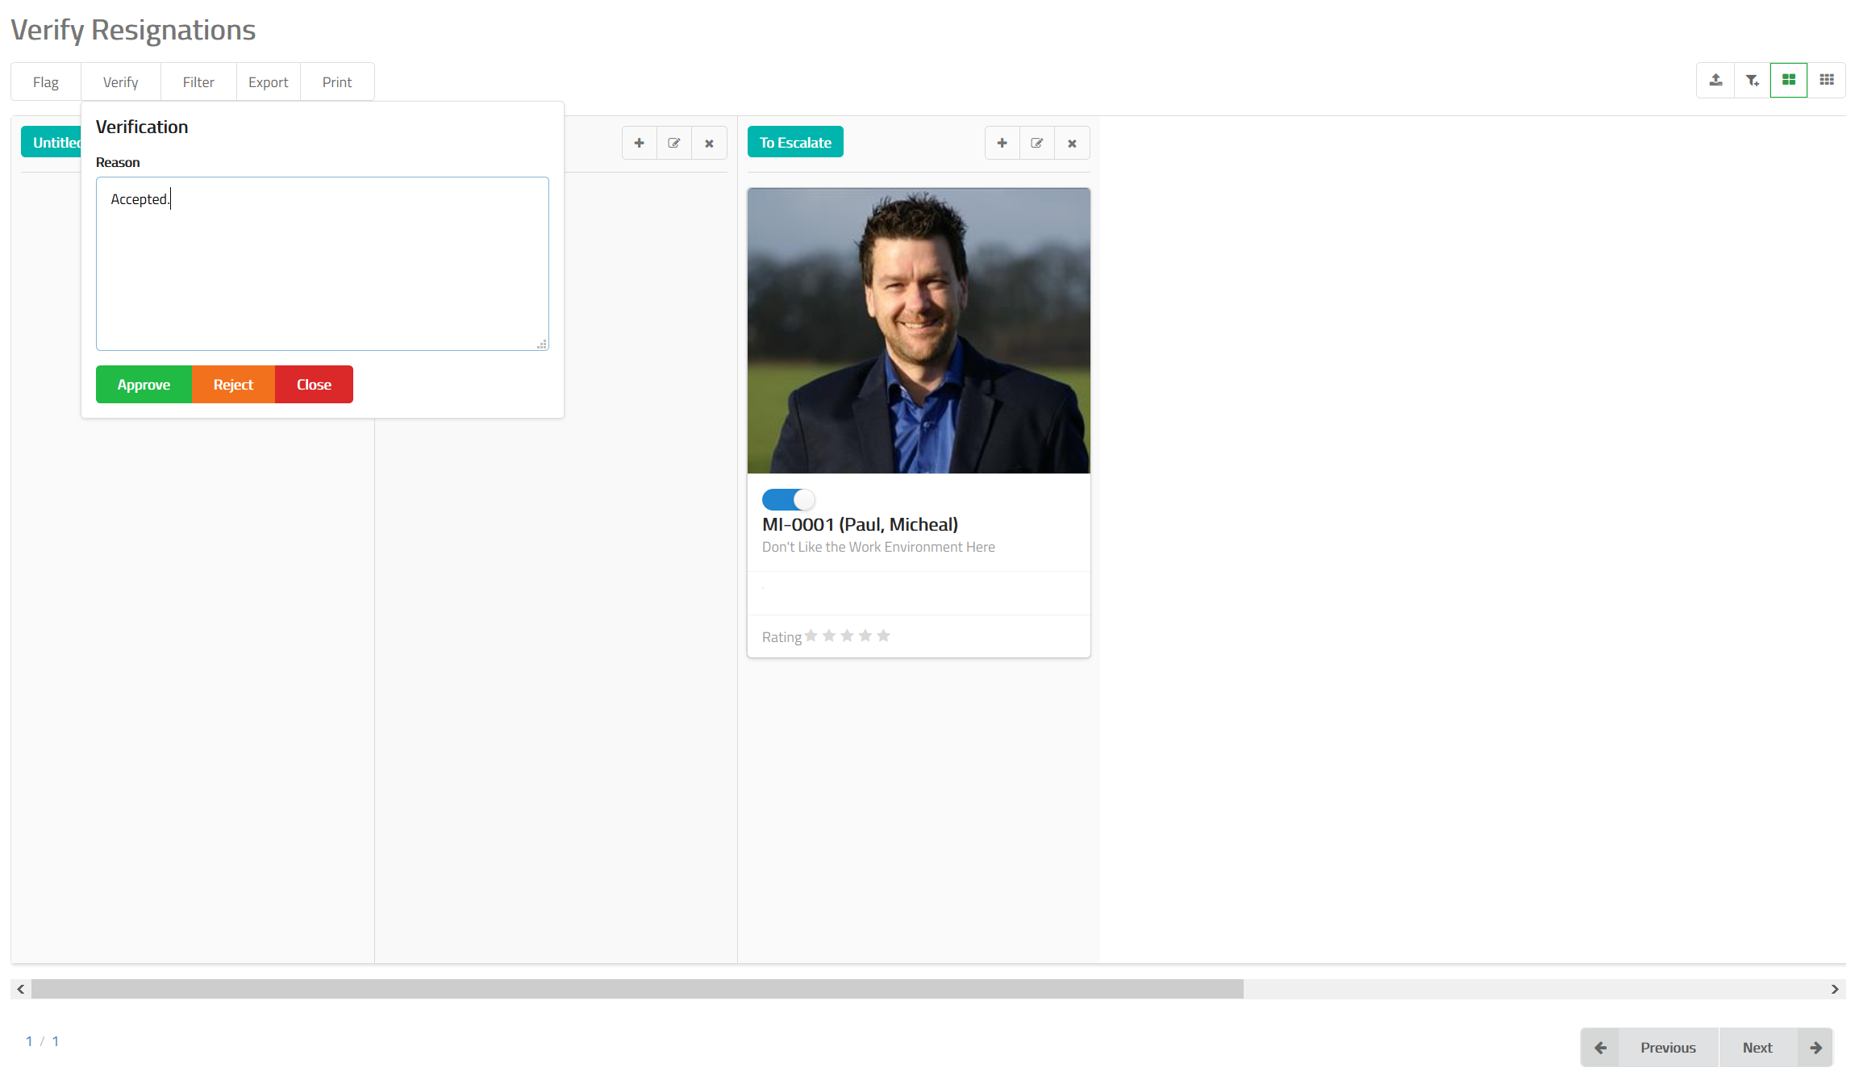Click edit icon in the middle column header
1859x1080 pixels.
[x=674, y=143]
